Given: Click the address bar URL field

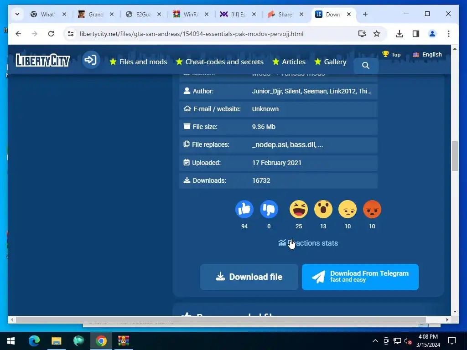Looking at the screenshot, I should coord(192,34).
